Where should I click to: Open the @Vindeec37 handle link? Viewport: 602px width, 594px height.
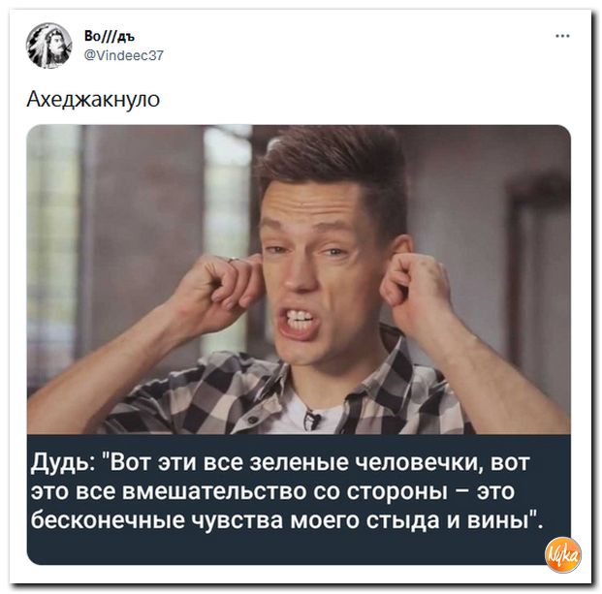tap(124, 55)
